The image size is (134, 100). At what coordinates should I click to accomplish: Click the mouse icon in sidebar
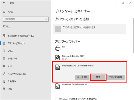pyautogui.click(x=4, y=51)
